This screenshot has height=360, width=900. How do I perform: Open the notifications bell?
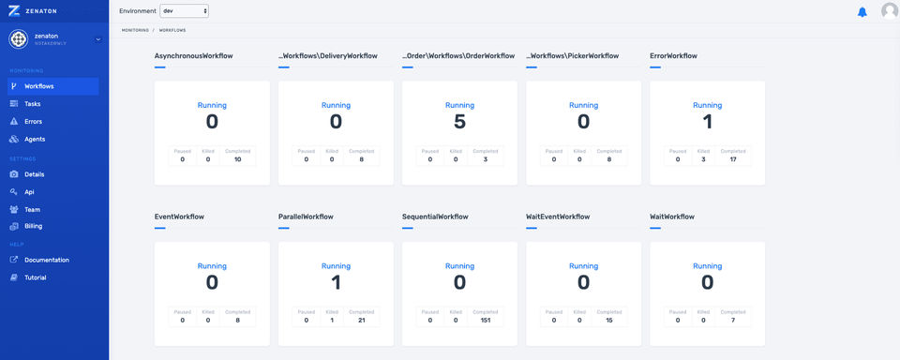click(x=862, y=11)
